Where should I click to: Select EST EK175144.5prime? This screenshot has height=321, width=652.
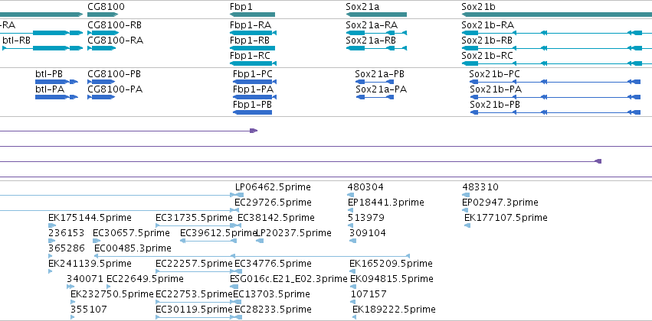[x=90, y=218]
